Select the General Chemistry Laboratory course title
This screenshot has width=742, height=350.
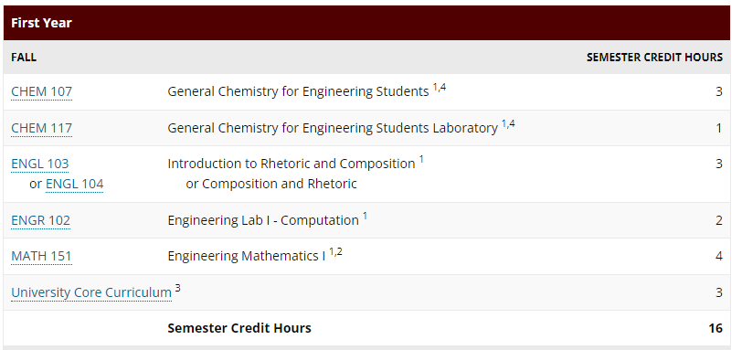pyautogui.click(x=333, y=128)
